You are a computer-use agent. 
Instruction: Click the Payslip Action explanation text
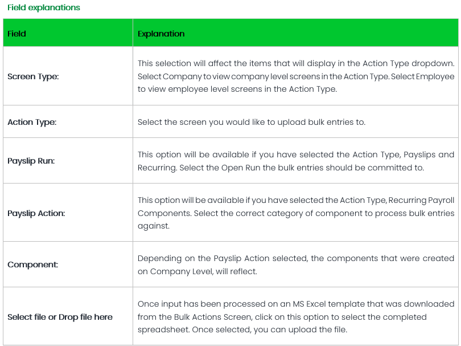coord(296,213)
